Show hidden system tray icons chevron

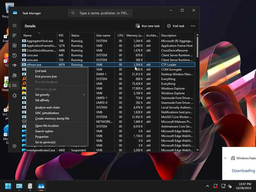(x=207, y=186)
